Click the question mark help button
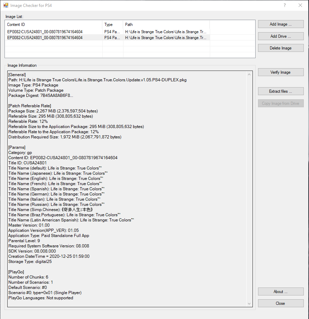This screenshot has width=309, height=319. [285, 5]
